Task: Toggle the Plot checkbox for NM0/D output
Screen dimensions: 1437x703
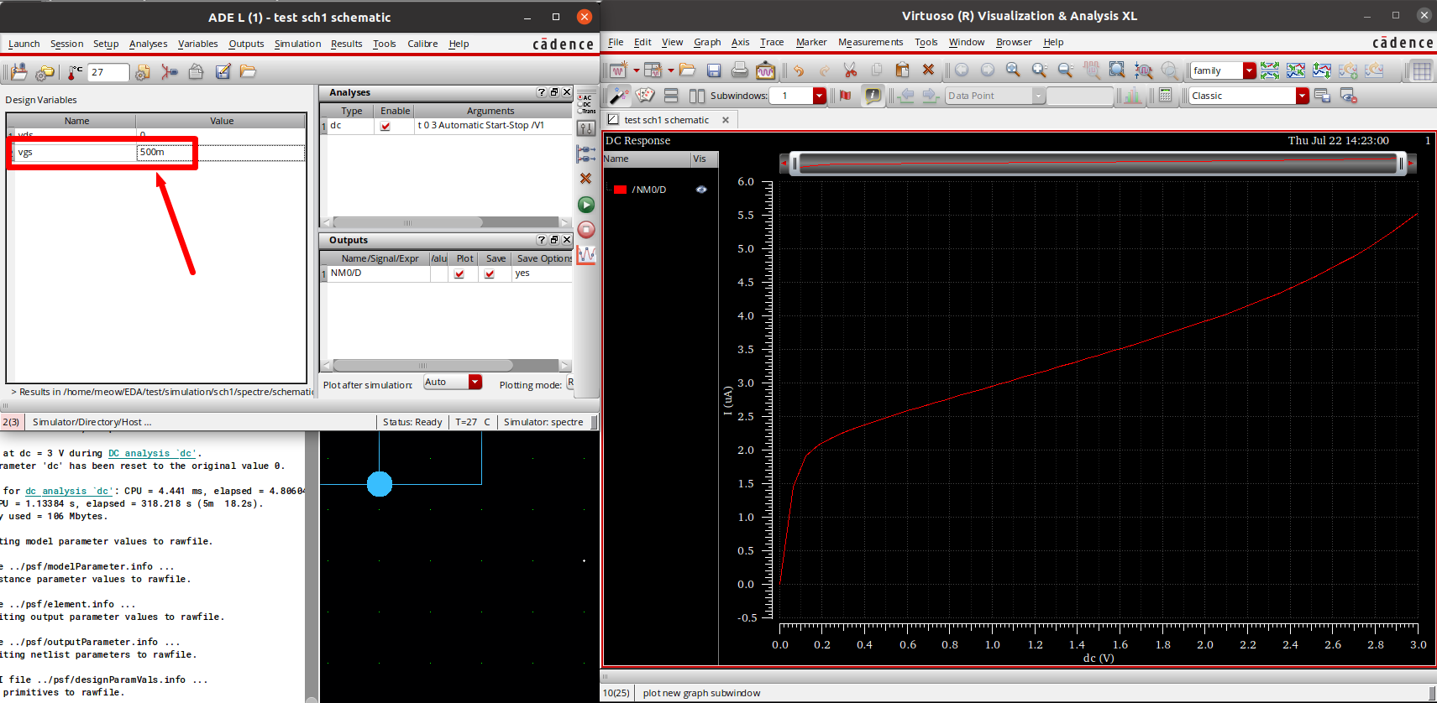Action: coord(459,273)
